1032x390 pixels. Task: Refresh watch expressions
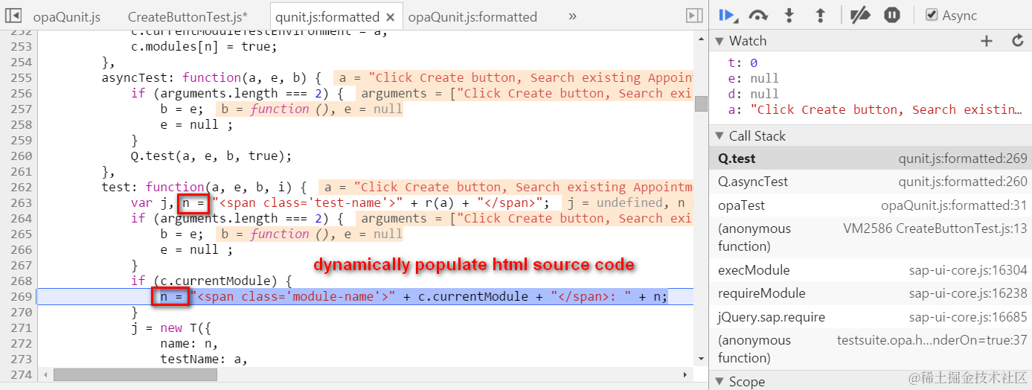pyautogui.click(x=1018, y=41)
